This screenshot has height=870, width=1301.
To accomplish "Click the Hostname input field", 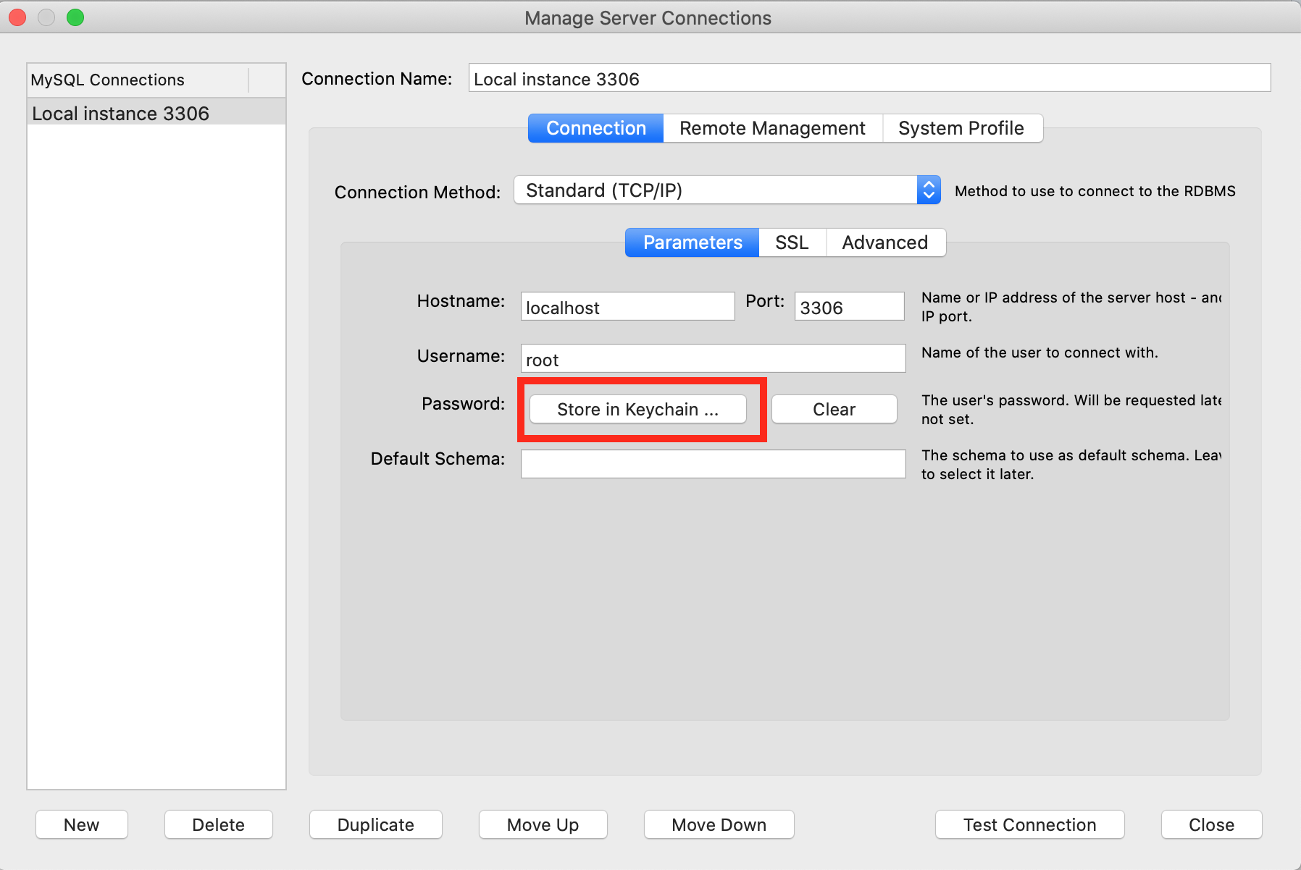I will tap(627, 307).
